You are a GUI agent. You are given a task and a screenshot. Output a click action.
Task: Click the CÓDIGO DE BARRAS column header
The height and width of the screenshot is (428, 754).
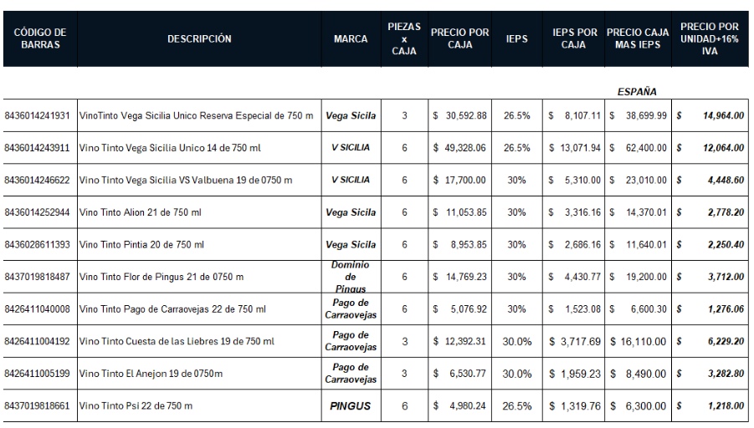tap(39, 38)
